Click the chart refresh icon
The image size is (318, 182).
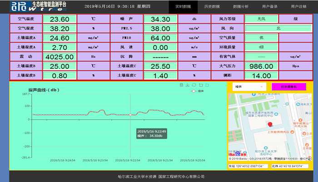(194, 85)
